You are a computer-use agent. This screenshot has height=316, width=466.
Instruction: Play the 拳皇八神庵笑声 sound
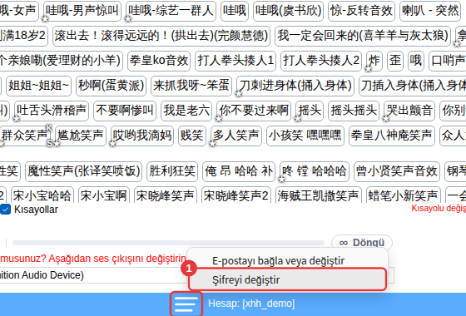pos(392,136)
